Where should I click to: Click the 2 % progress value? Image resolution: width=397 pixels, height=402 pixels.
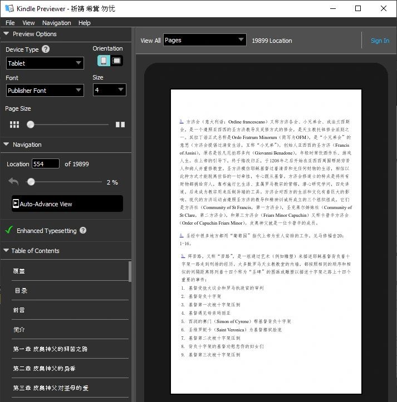click(112, 182)
